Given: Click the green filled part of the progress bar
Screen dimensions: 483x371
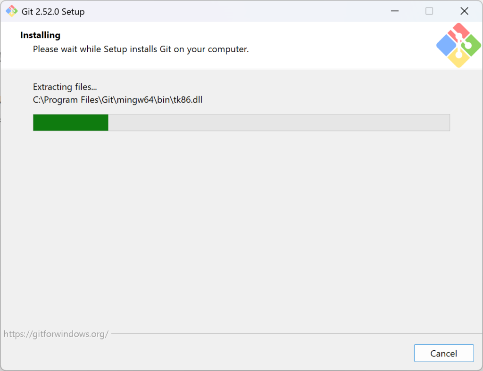Looking at the screenshot, I should pyautogui.click(x=71, y=122).
